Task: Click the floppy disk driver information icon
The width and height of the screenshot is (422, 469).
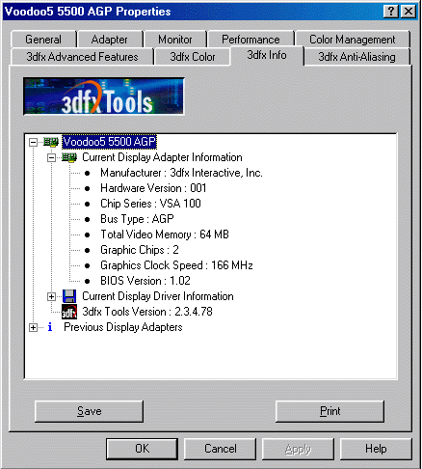Action: coord(69,296)
